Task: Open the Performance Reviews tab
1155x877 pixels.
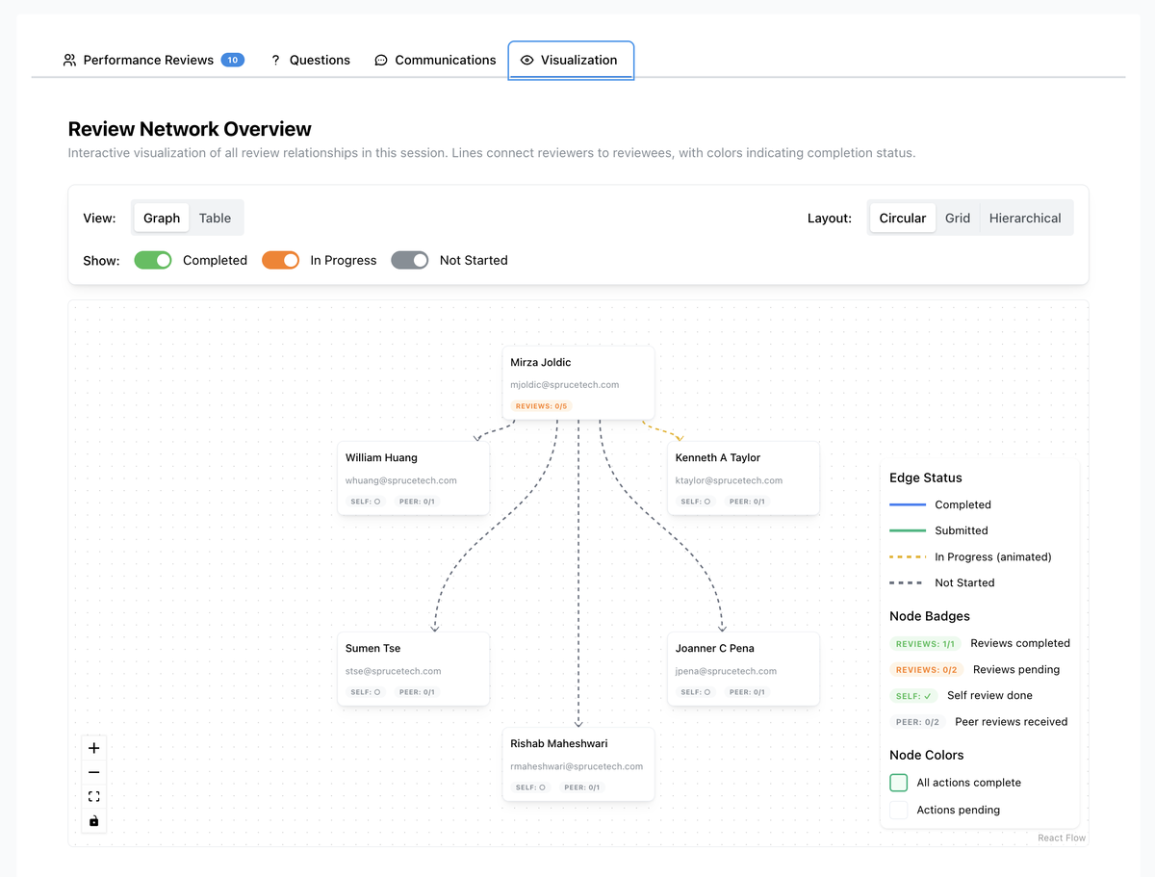Action: click(153, 60)
